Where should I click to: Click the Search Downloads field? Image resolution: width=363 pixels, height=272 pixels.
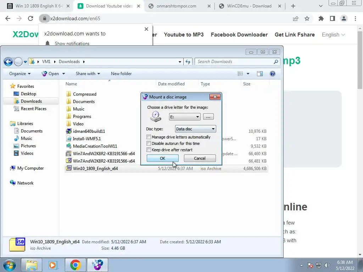coord(237,62)
